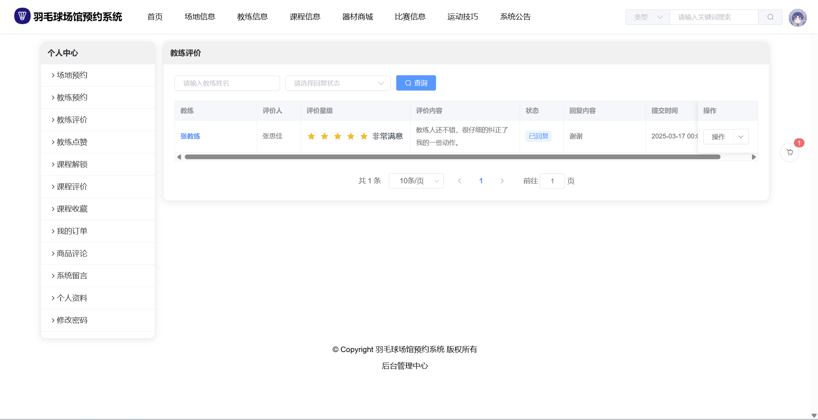818x420 pixels.
Task: Click the search magnifier icon in header
Action: coord(770,17)
